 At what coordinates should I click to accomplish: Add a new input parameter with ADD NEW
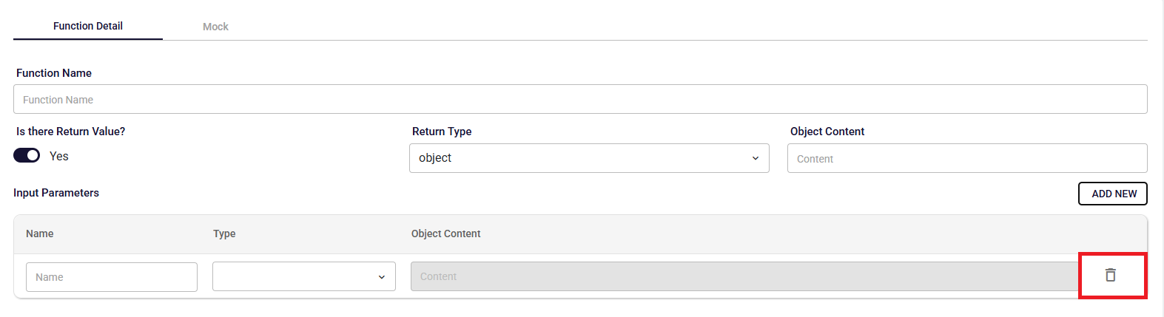pyautogui.click(x=1113, y=194)
